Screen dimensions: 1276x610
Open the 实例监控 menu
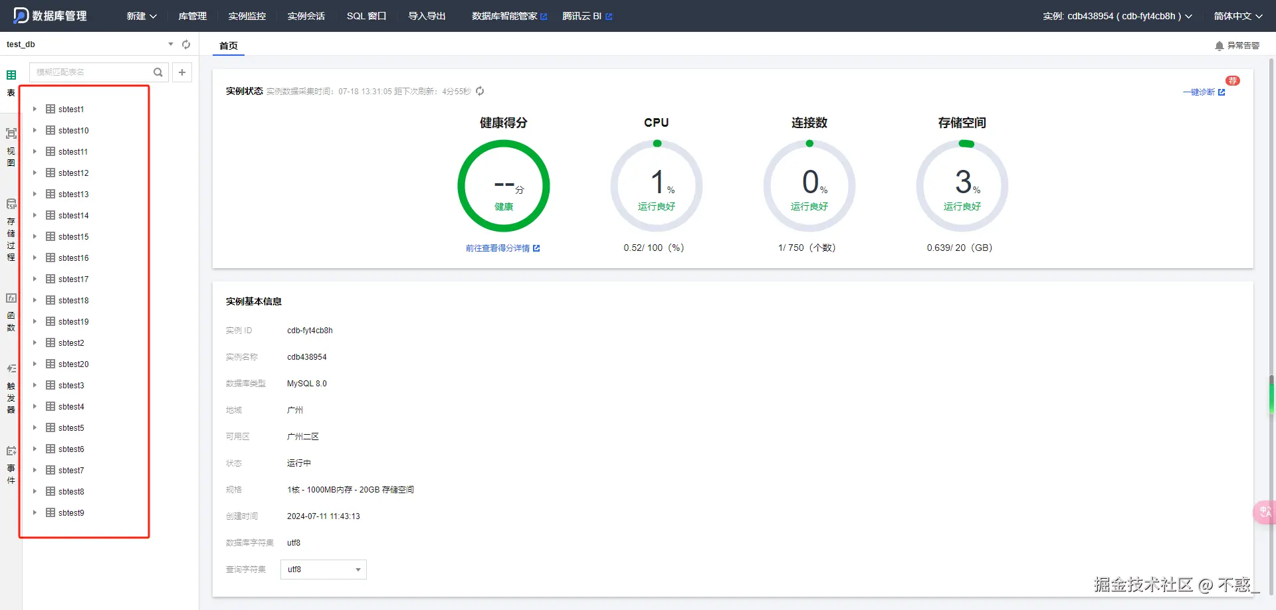pyautogui.click(x=247, y=16)
